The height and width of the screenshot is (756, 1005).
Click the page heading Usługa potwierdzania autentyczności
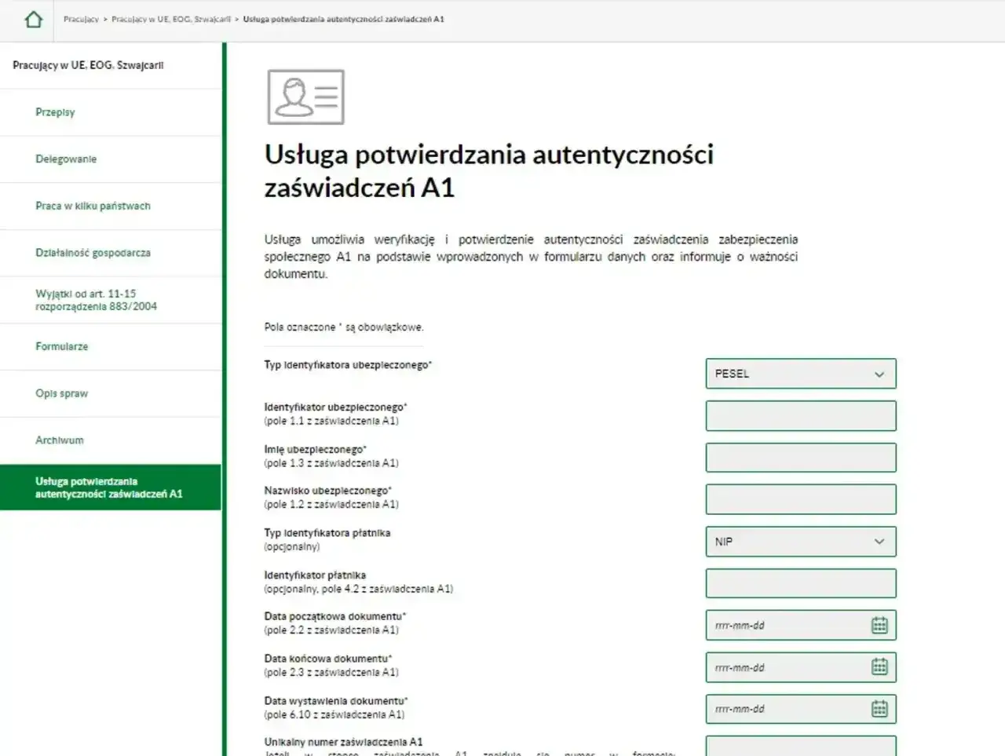pos(488,171)
